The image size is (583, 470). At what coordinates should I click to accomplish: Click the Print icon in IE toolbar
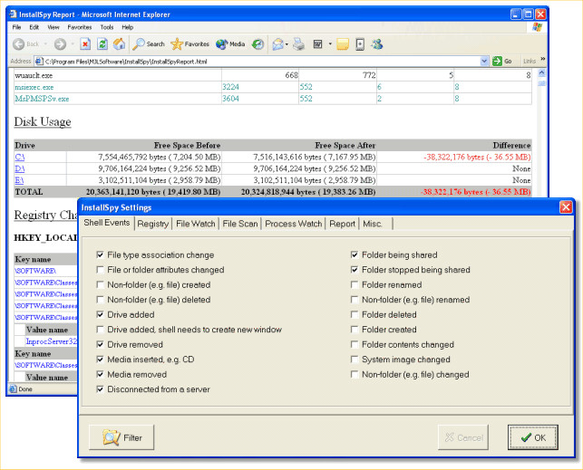tap(298, 44)
